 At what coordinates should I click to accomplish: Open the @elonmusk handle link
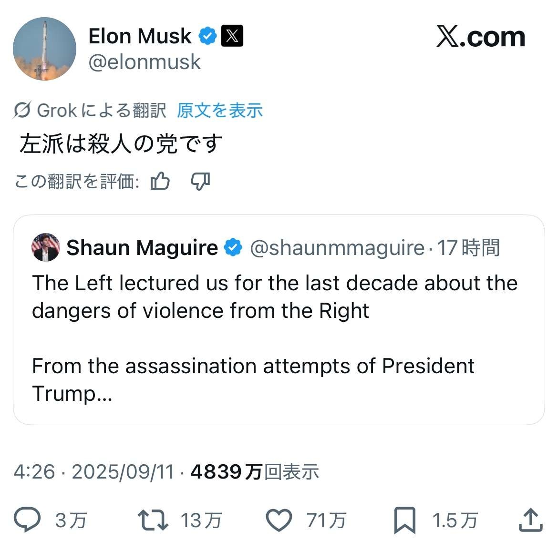point(145,62)
